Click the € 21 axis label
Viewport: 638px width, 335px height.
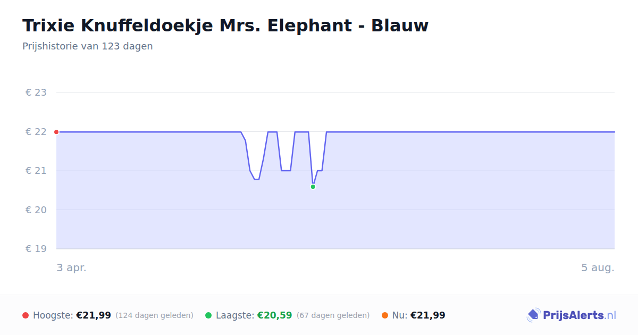pyautogui.click(x=36, y=171)
